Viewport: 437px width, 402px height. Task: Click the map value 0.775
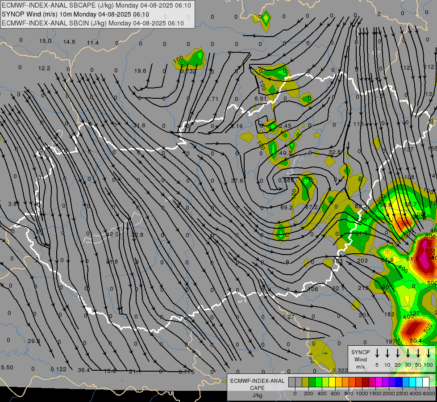[187, 372]
